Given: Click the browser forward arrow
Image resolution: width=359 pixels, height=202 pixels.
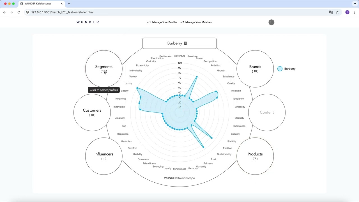Looking at the screenshot, I should click(x=11, y=12).
